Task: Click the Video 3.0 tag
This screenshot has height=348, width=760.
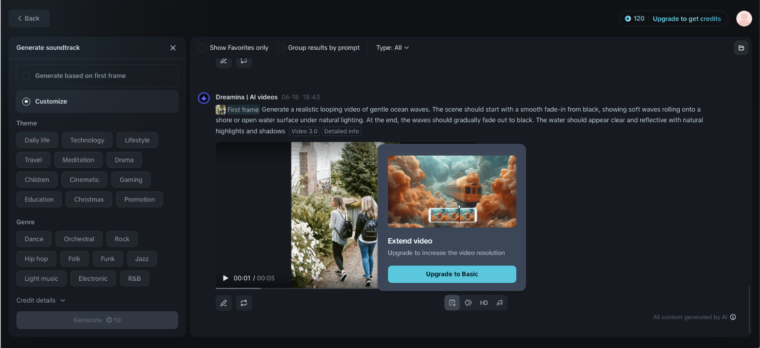Action: (305, 131)
